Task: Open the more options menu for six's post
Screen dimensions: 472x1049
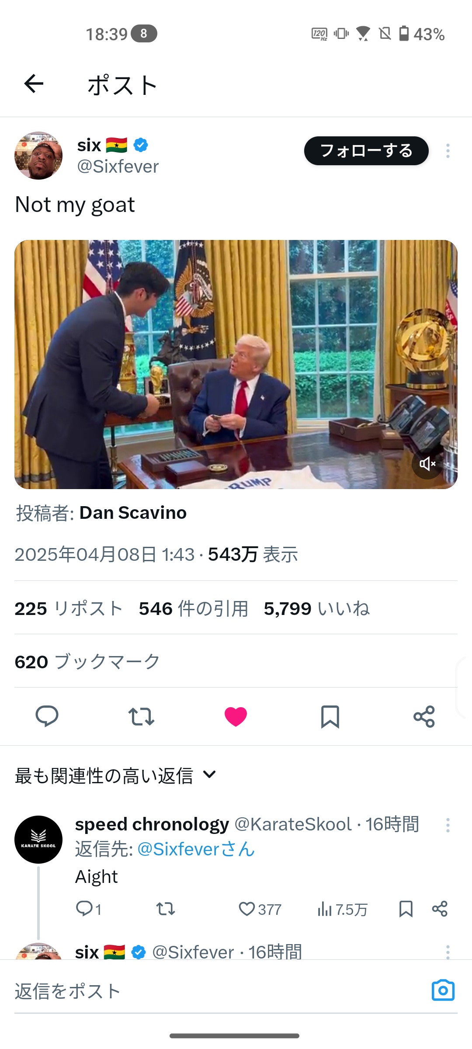Action: coord(448,151)
